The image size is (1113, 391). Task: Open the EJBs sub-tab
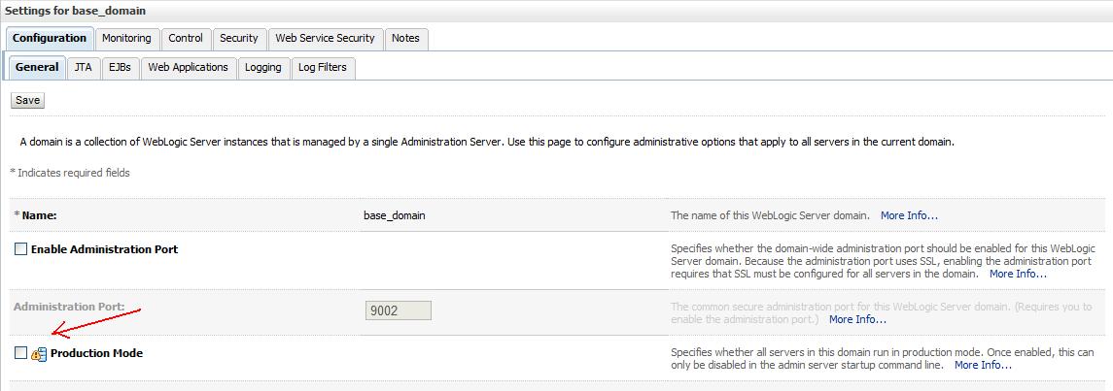click(x=120, y=67)
